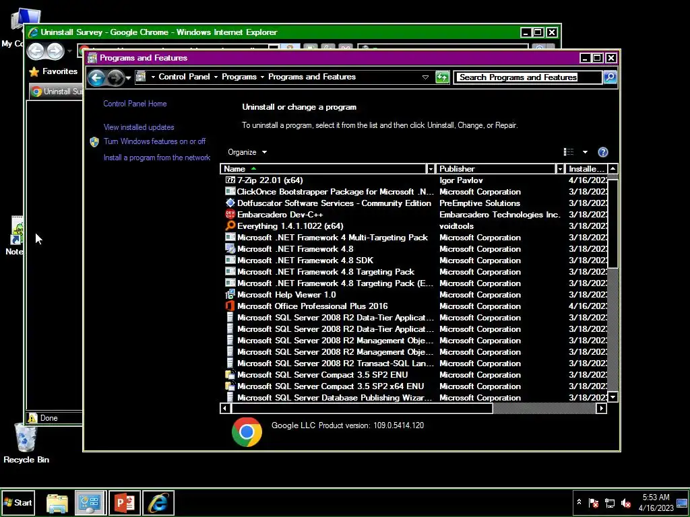The width and height of the screenshot is (690, 517).
Task: Open the Name column filter dropdown
Action: pyautogui.click(x=430, y=169)
